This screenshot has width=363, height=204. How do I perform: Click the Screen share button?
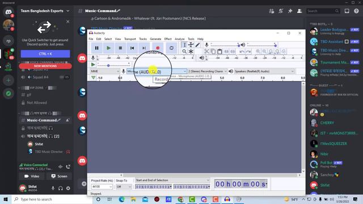(59, 176)
